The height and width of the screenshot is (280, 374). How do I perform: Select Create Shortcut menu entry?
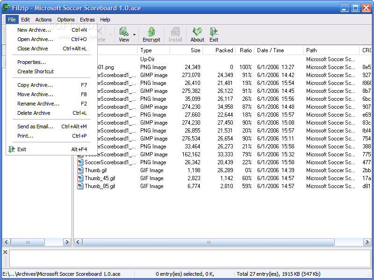pos(51,71)
